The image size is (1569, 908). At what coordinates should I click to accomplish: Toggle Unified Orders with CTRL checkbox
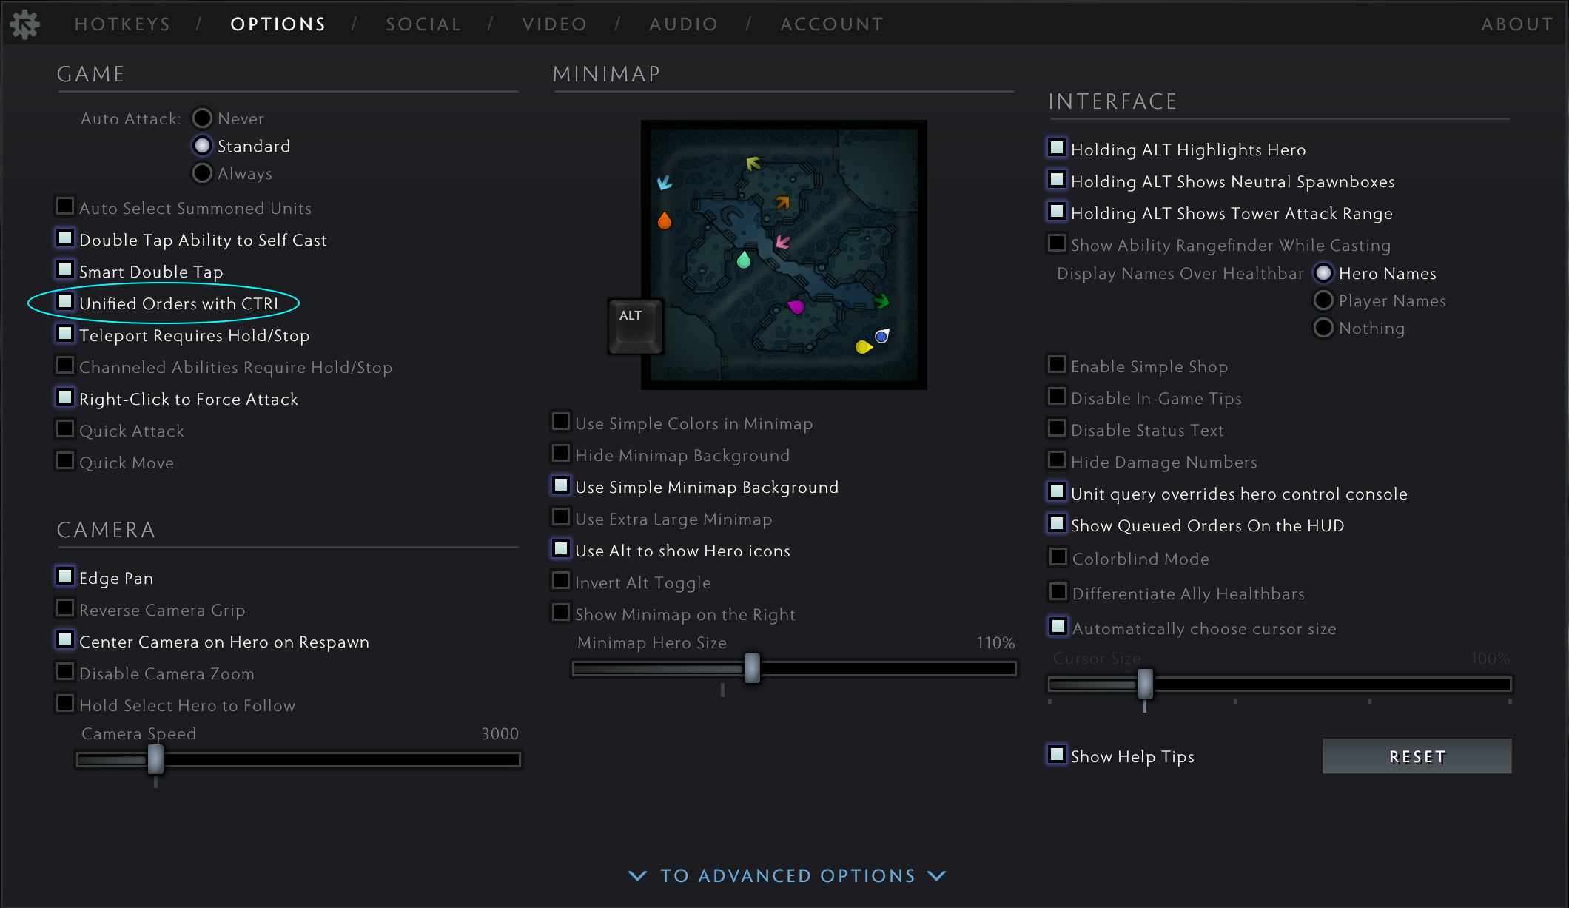pyautogui.click(x=65, y=302)
